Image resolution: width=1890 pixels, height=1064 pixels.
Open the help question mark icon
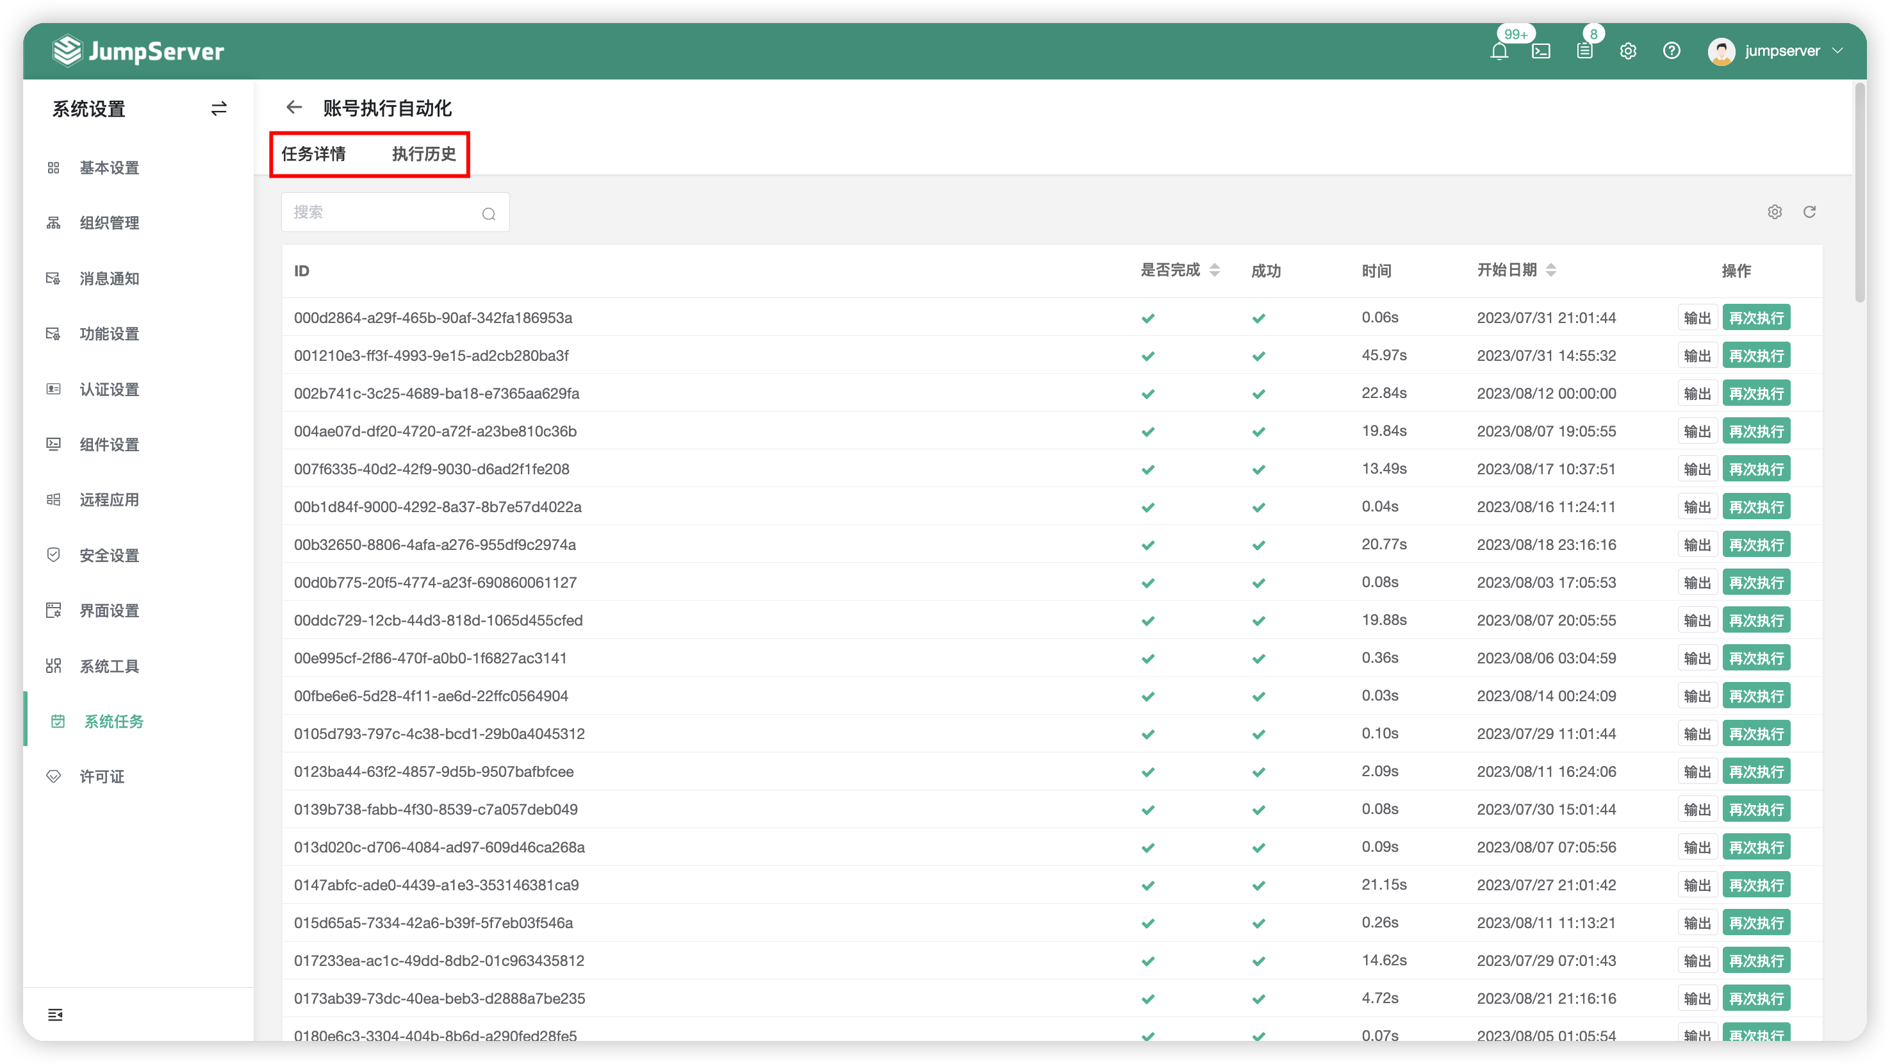point(1672,51)
